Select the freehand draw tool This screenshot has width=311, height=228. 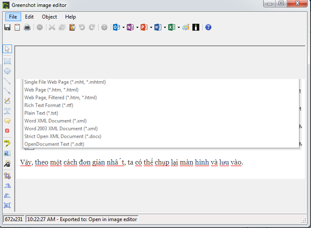[7, 101]
